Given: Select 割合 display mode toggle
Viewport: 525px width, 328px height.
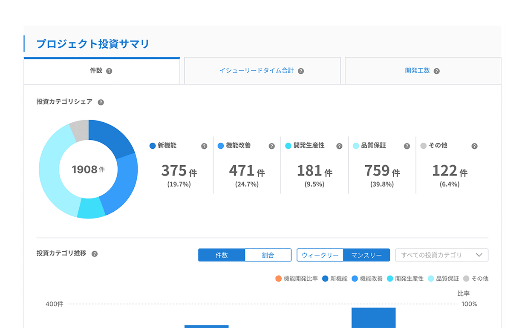Looking at the screenshot, I should [268, 255].
